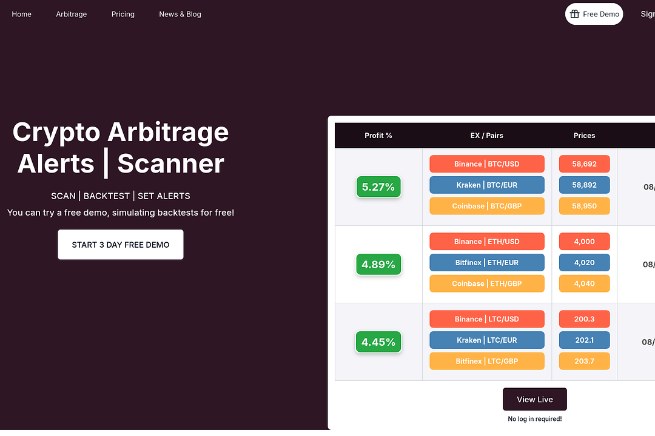Screen dimensions: 655x436
Task: Choose the Coinbase | BTC/GBP tag
Action: coord(487,206)
